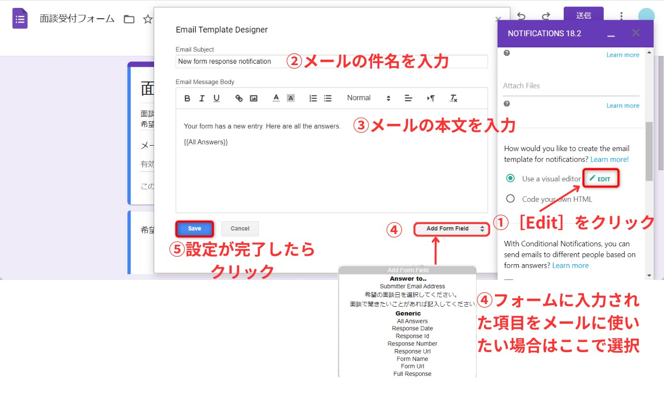Choose 'Response Date' in Add Form Field list
Viewport: 664px width, 395px height.
click(x=412, y=328)
